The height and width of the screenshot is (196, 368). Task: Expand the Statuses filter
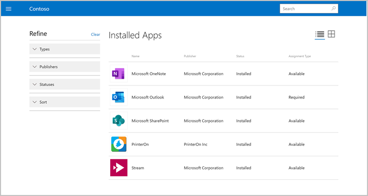point(64,84)
